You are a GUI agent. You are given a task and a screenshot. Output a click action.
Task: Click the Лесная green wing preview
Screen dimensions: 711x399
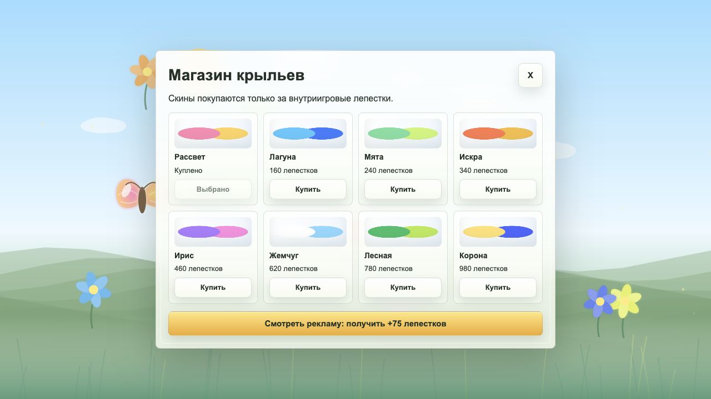coord(403,232)
